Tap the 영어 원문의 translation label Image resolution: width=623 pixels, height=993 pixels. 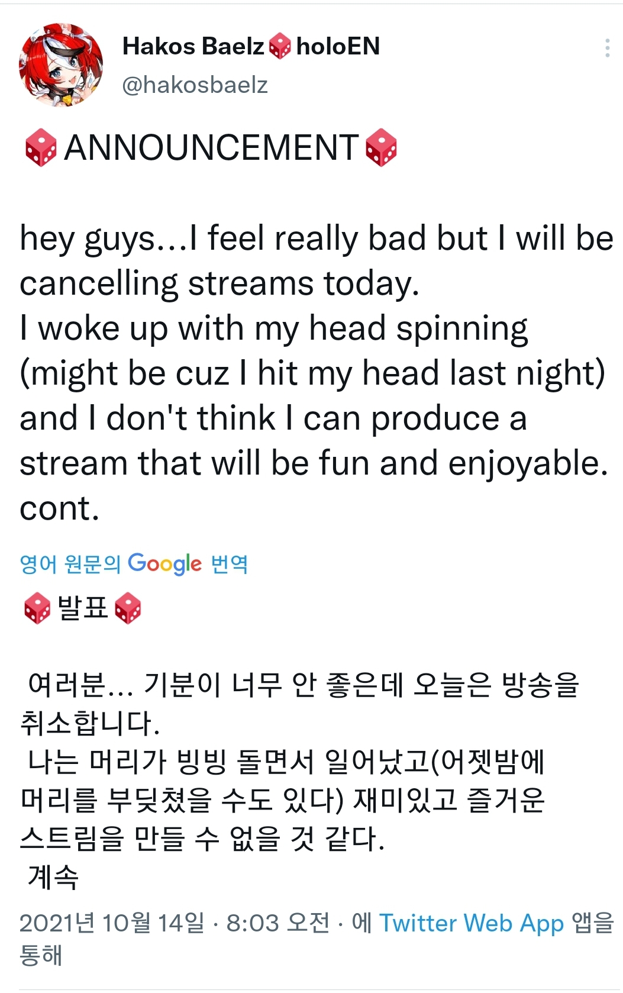[70, 563]
